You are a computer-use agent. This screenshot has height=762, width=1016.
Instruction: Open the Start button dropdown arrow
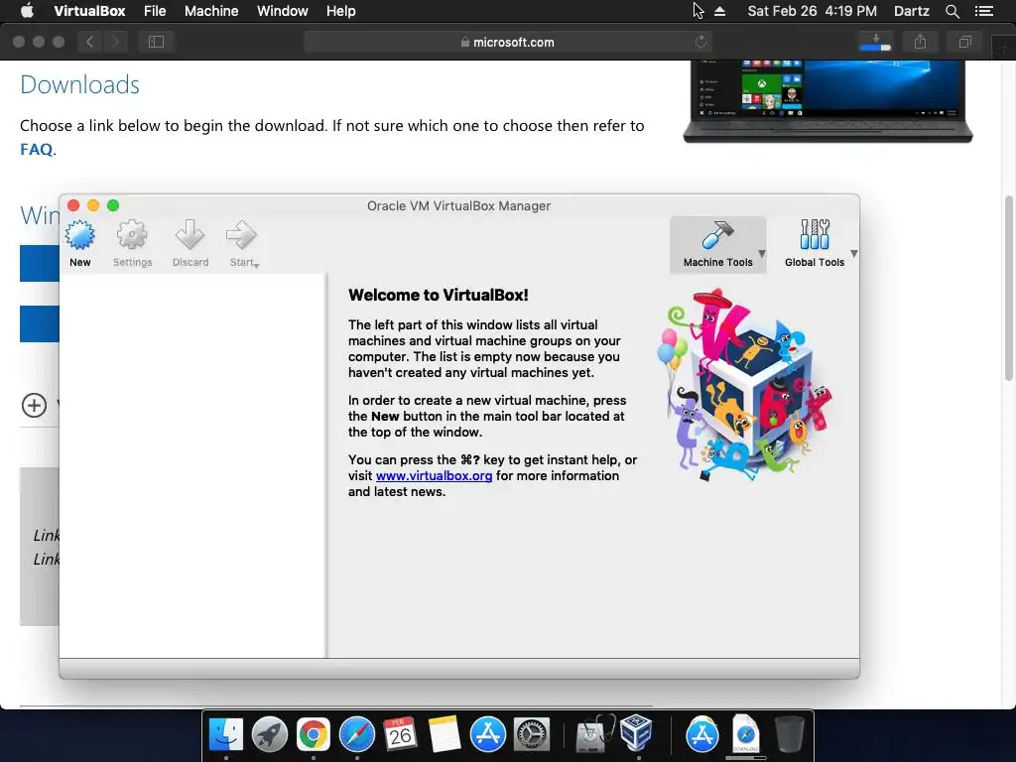(257, 265)
